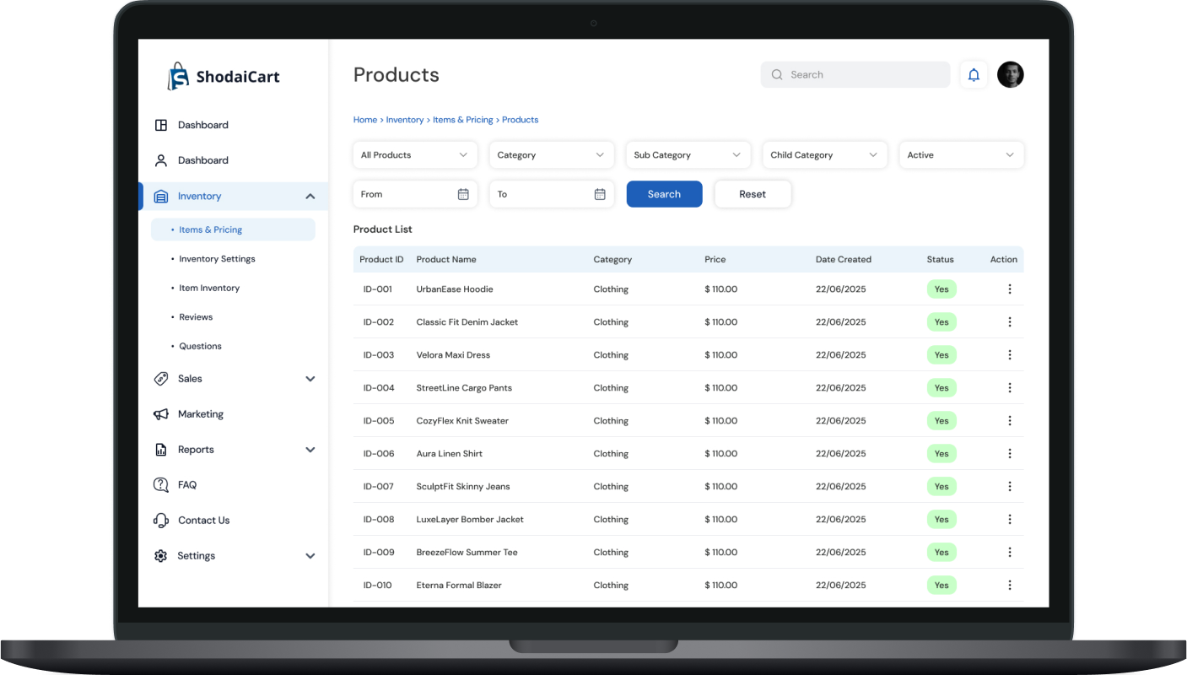The image size is (1187, 675).
Task: Open the calendar icon in To field
Action: click(600, 194)
